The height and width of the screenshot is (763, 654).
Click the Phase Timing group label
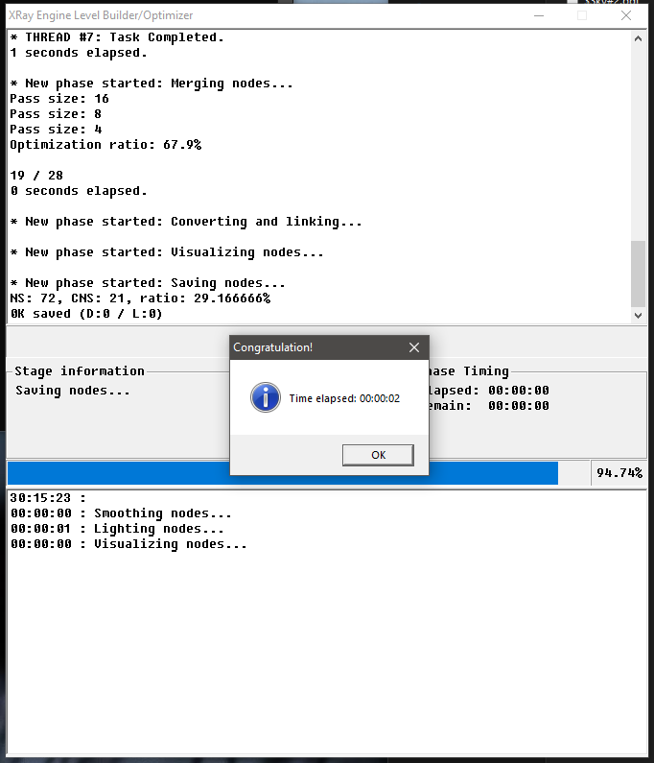469,371
